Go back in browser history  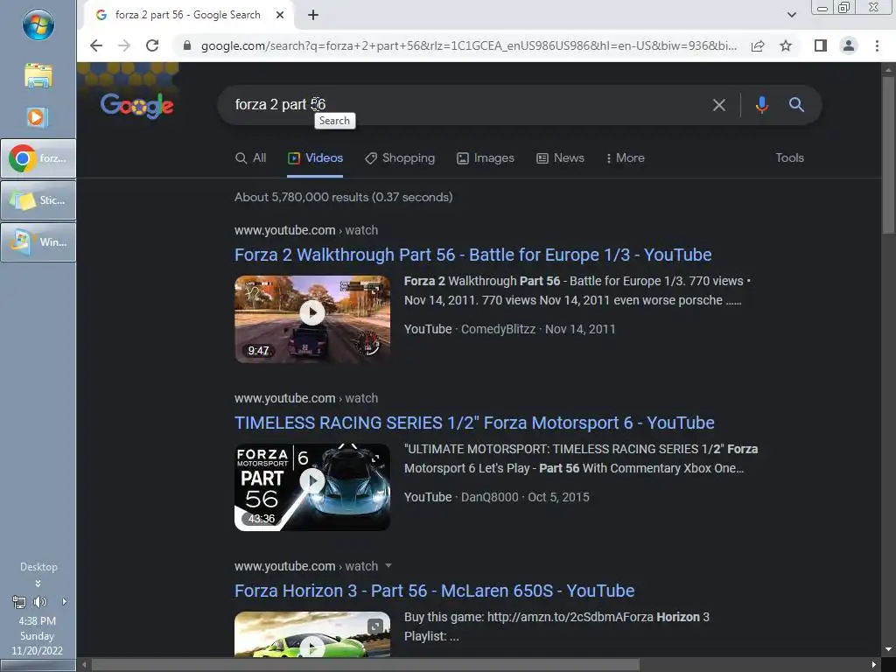click(96, 45)
